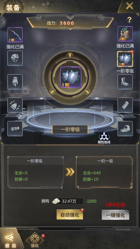Screen dimensions: 140x249
Task: Select the glove equipment slot
Action: (x=15, y=82)
